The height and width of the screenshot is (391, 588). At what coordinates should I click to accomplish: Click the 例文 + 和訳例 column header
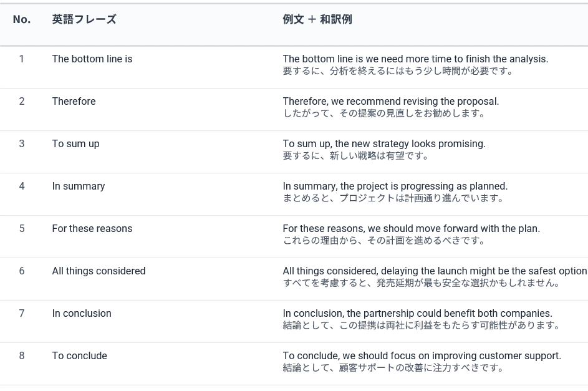(317, 19)
